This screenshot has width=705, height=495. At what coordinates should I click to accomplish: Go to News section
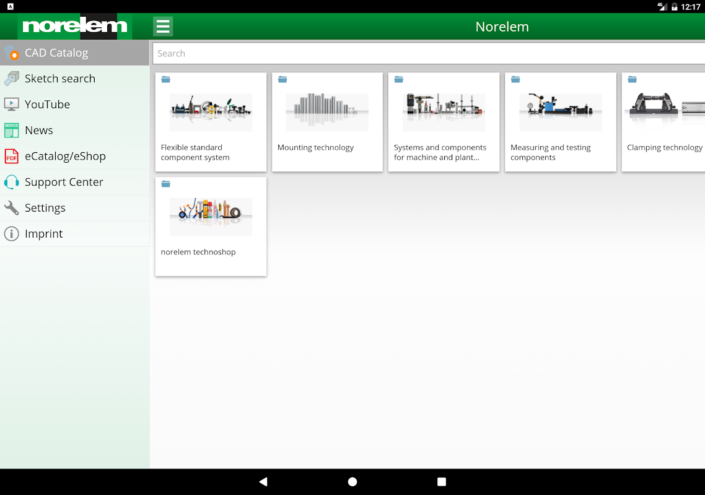pos(74,131)
